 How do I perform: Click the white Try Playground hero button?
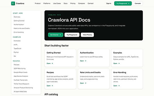click(72, 35)
